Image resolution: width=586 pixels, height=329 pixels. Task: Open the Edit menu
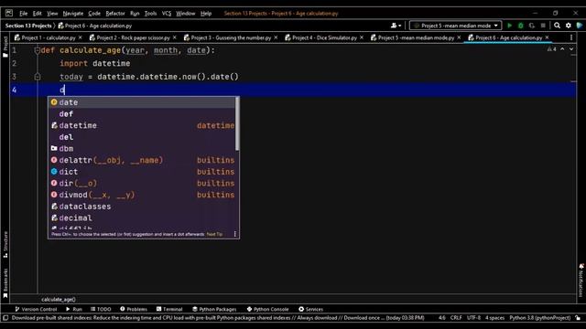37,14
